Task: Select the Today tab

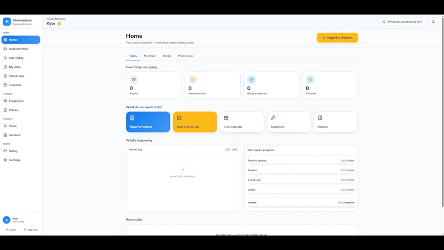Action: point(133,56)
